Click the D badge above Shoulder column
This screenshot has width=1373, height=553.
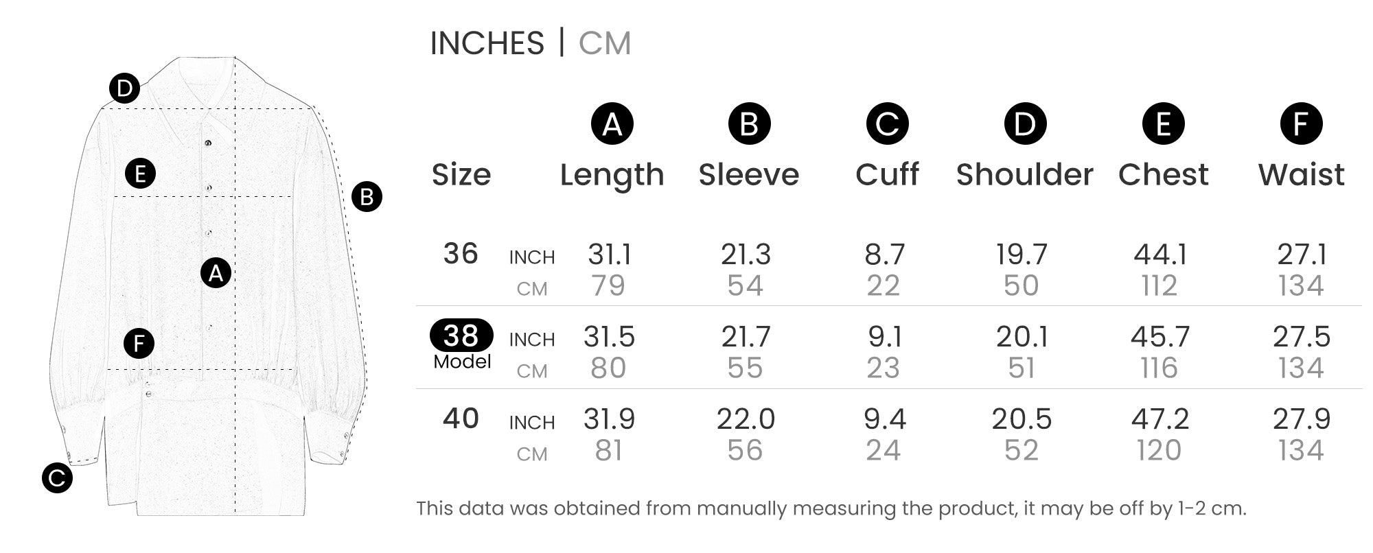click(1025, 124)
